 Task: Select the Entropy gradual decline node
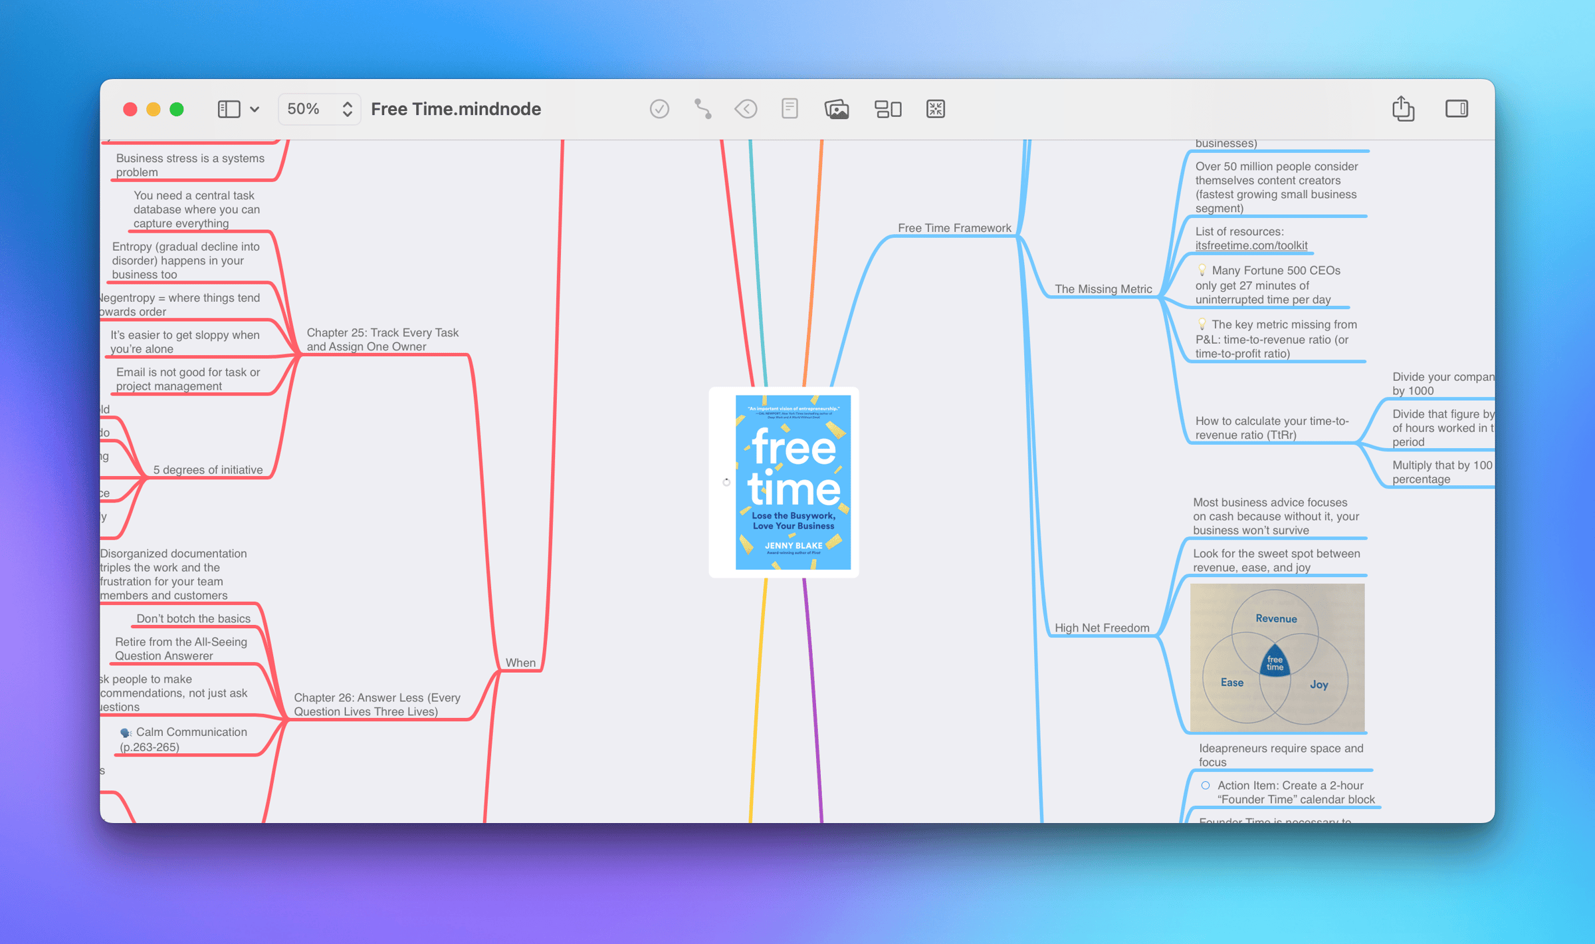click(185, 261)
